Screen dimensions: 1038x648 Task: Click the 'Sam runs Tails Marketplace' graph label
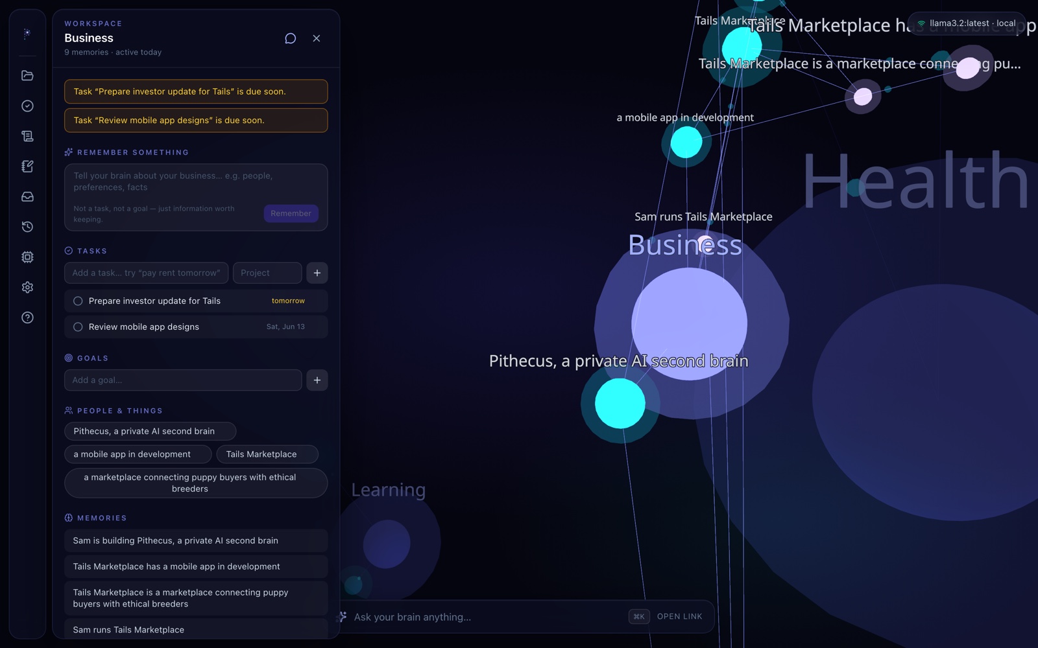pyautogui.click(x=703, y=216)
